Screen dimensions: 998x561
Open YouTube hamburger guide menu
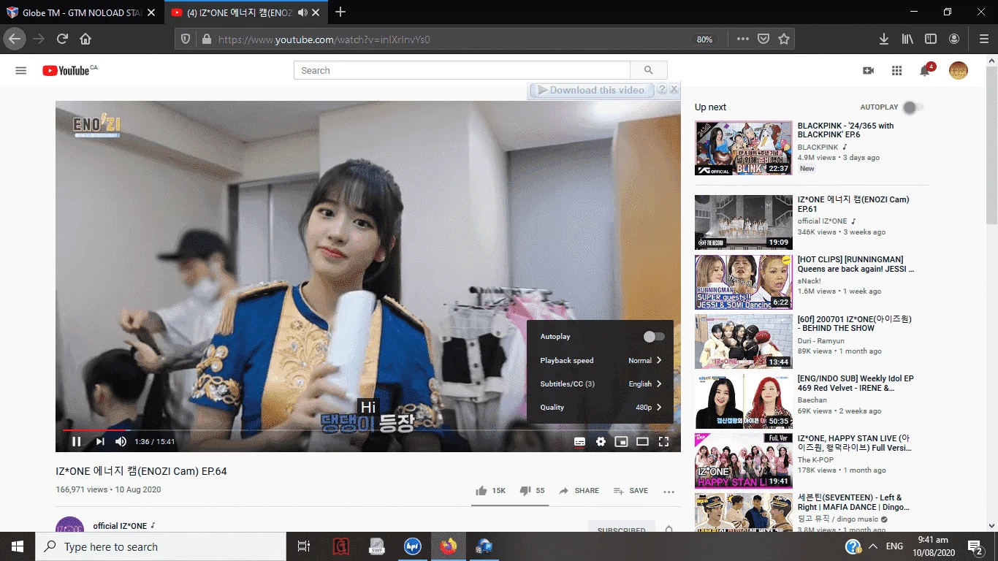tap(21, 71)
